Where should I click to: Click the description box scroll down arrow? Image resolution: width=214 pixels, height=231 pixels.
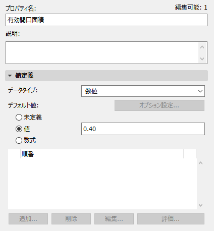(x=202, y=59)
